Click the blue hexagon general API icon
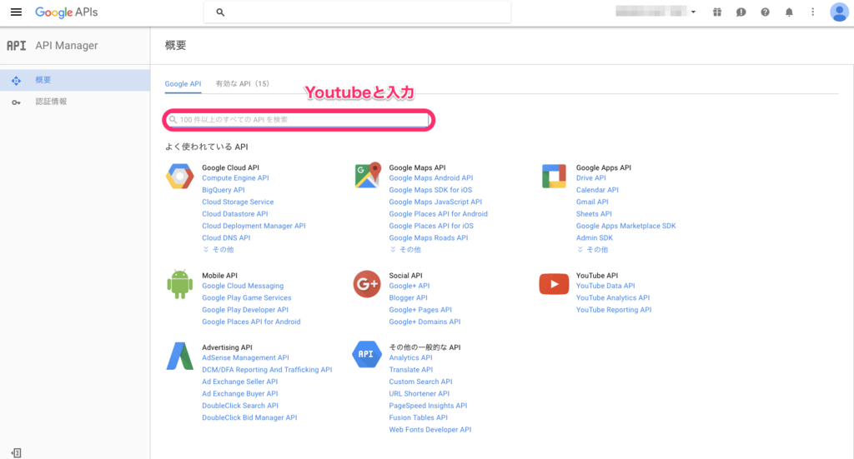This screenshot has width=854, height=459. tap(367, 354)
